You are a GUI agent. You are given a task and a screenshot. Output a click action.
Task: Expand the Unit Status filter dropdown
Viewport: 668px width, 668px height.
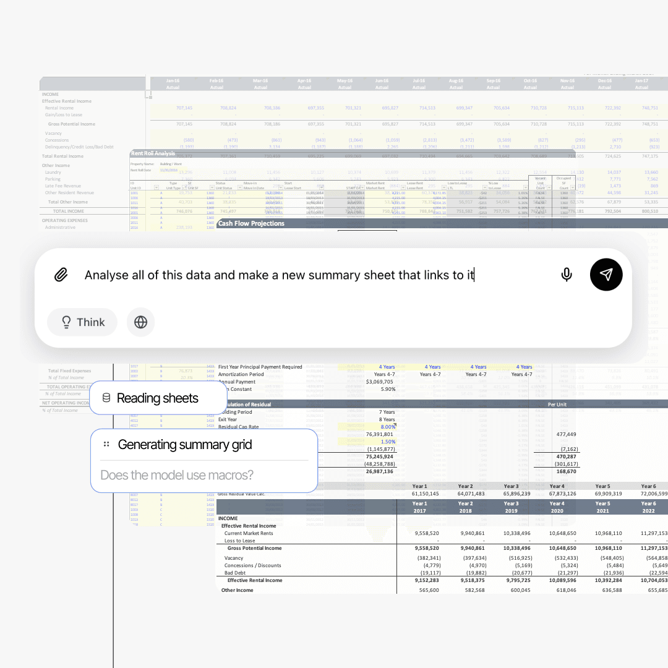coord(240,187)
